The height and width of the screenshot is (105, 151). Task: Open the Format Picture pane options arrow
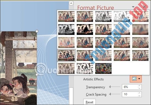click(x=133, y=7)
